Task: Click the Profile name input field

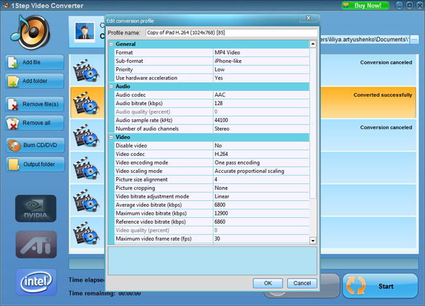Action: [231, 33]
